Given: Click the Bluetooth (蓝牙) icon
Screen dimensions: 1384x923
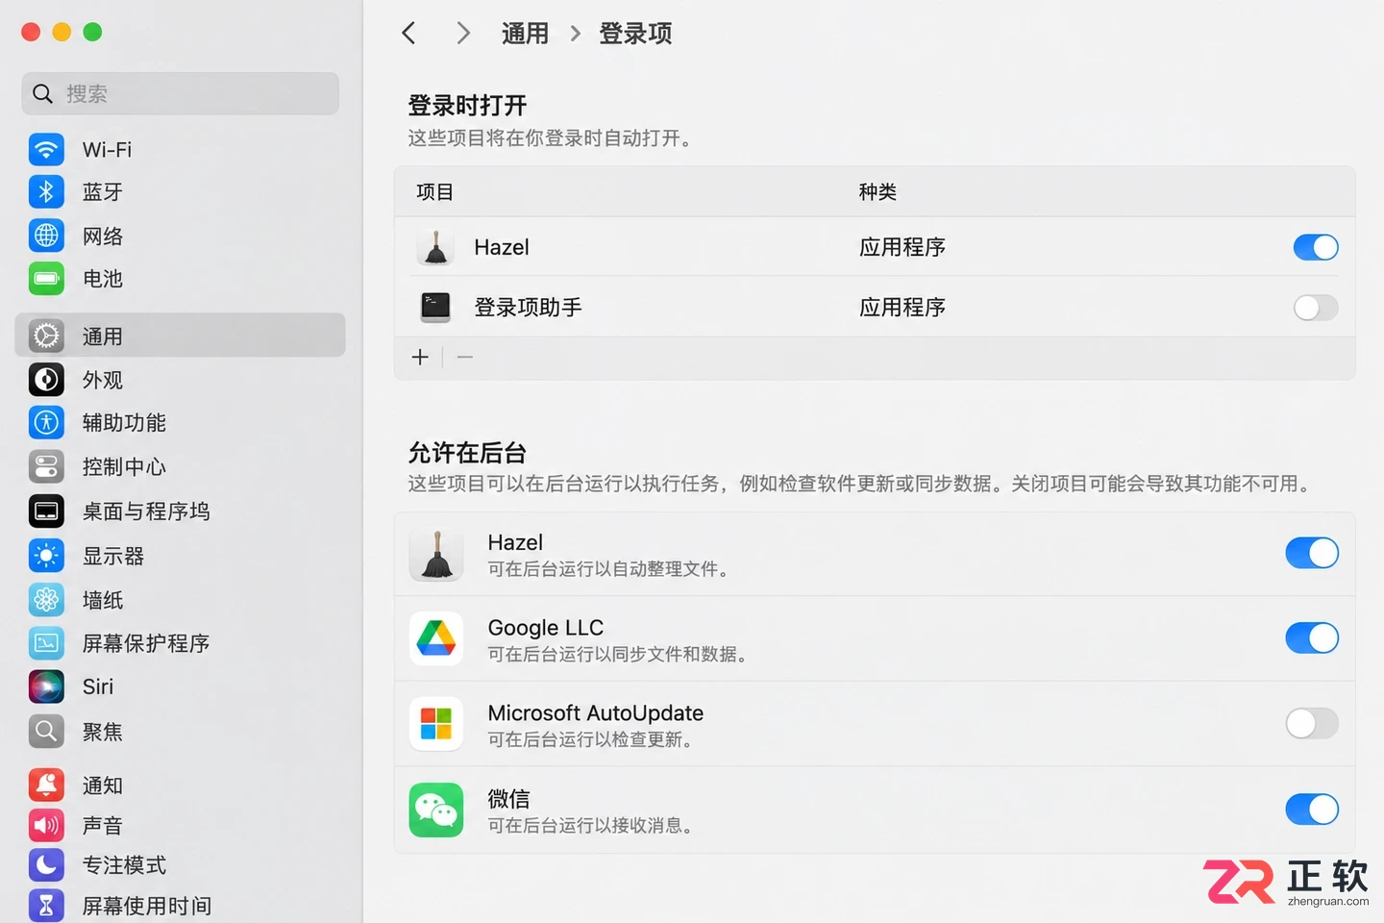Looking at the screenshot, I should coord(46,191).
